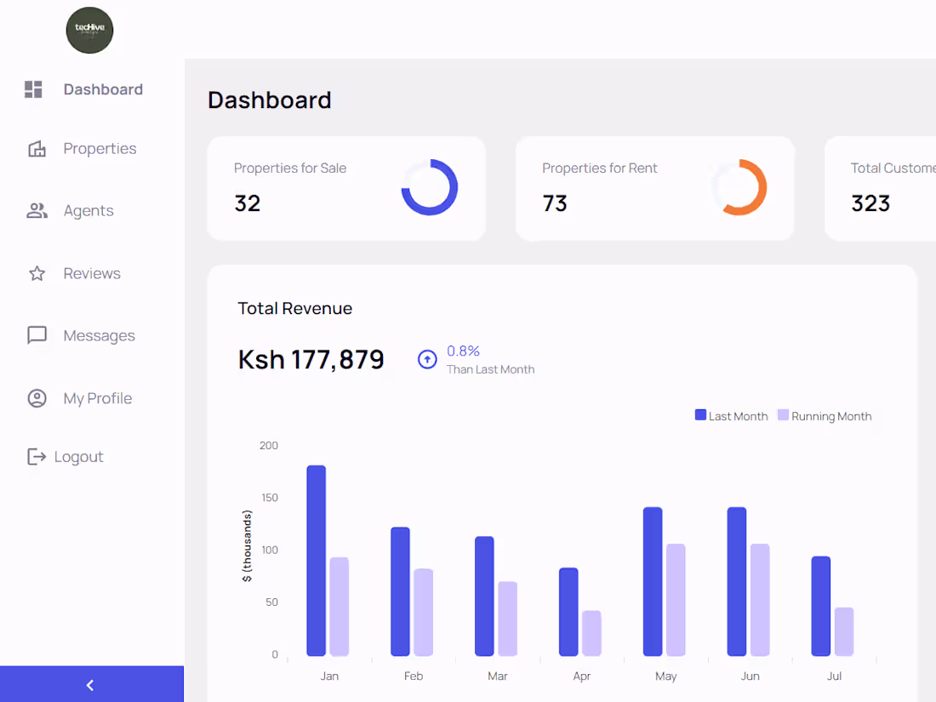Open the Properties menu item

pyautogui.click(x=100, y=149)
